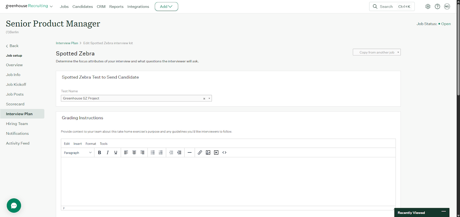Insert a numbered list
460x217 pixels.
(x=161, y=153)
